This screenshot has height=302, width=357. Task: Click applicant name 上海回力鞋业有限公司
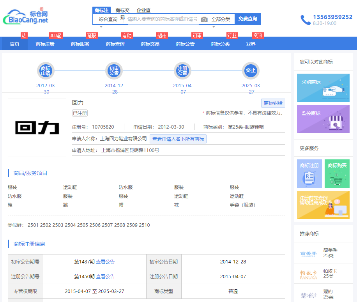tap(124, 139)
